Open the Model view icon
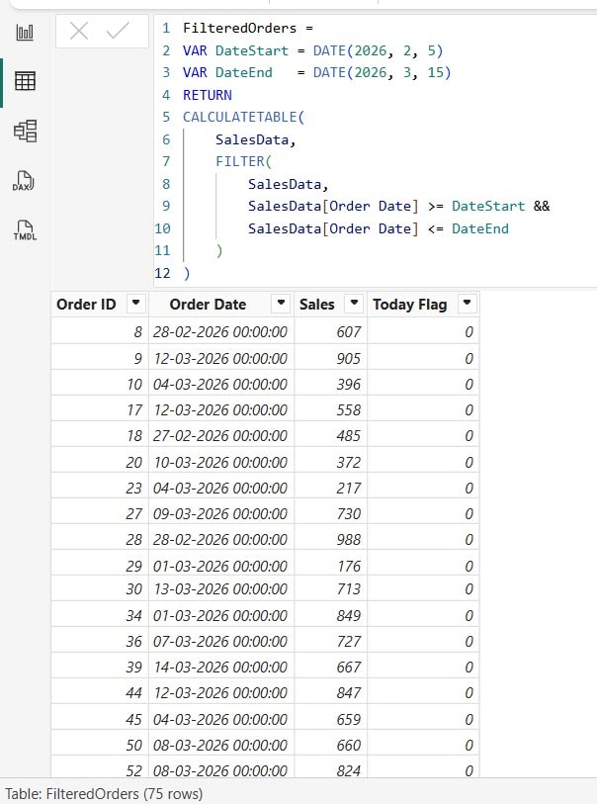Viewport: 597px width, 804px height. pos(25,131)
